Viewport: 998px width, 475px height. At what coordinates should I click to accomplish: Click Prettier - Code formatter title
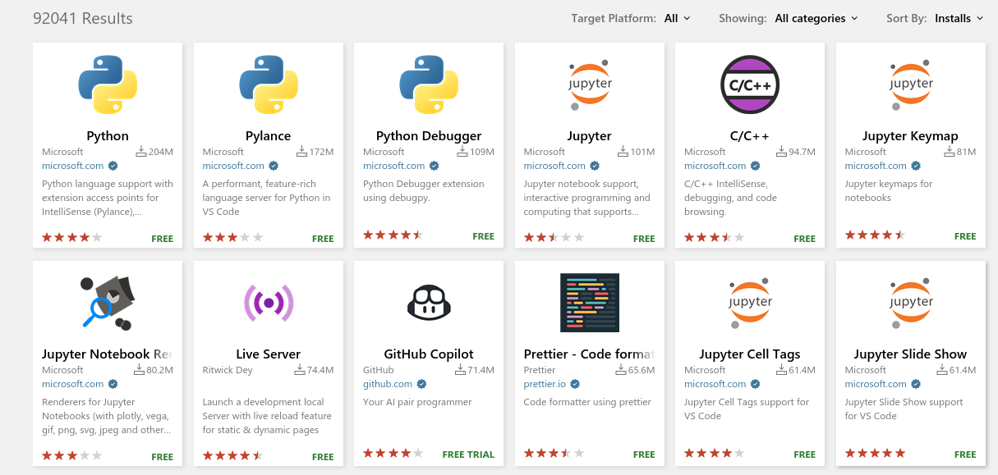tap(589, 354)
